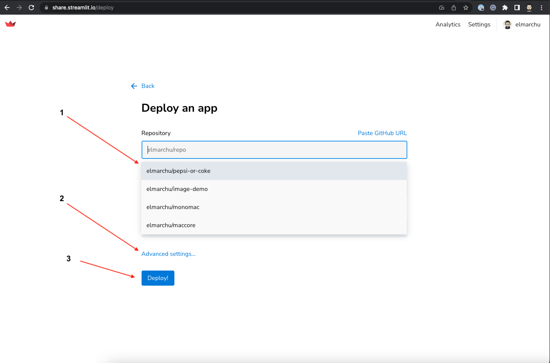
Task: Open Advanced settings link
Action: click(168, 254)
